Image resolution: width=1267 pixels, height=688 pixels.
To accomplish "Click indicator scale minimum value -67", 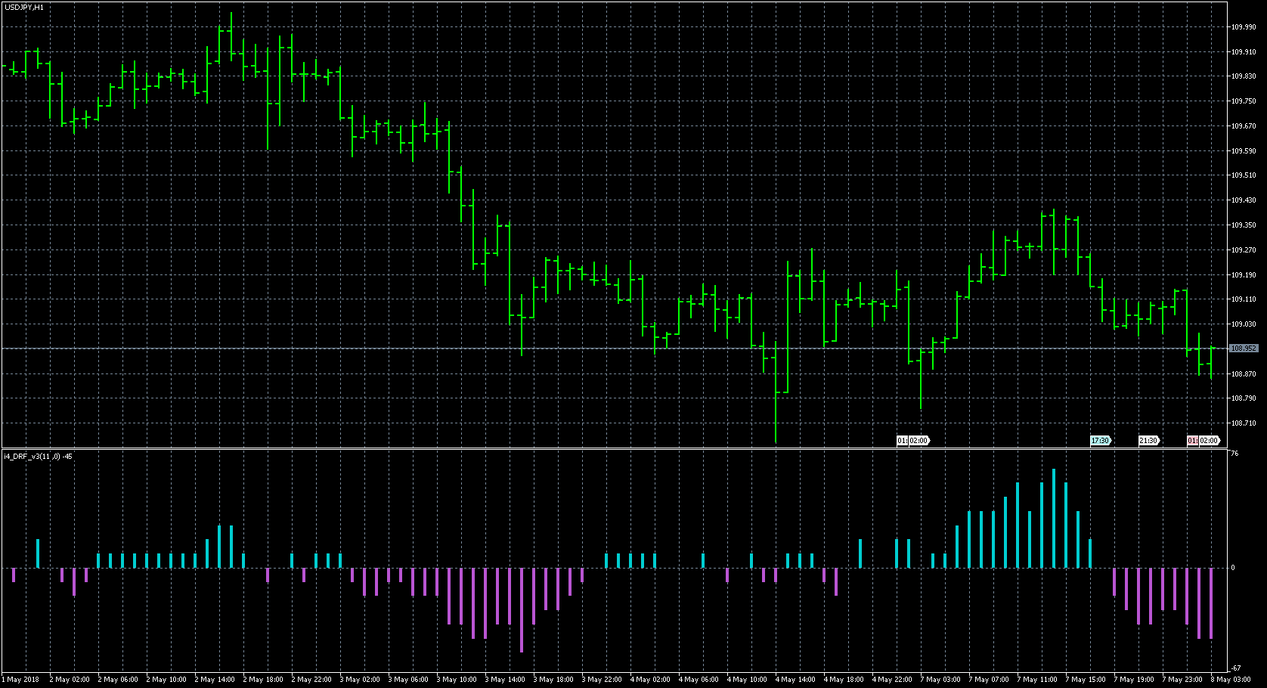I will click(x=1236, y=668).
